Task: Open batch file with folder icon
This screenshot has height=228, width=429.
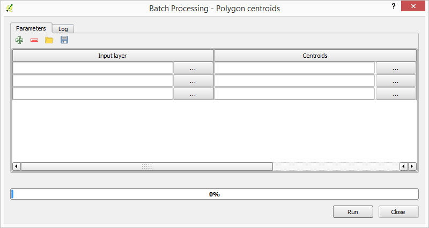Action: point(49,40)
